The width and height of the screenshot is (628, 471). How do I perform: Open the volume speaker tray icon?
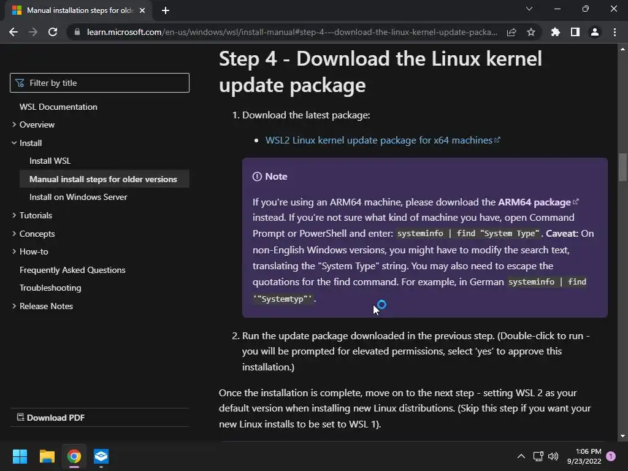click(x=553, y=456)
